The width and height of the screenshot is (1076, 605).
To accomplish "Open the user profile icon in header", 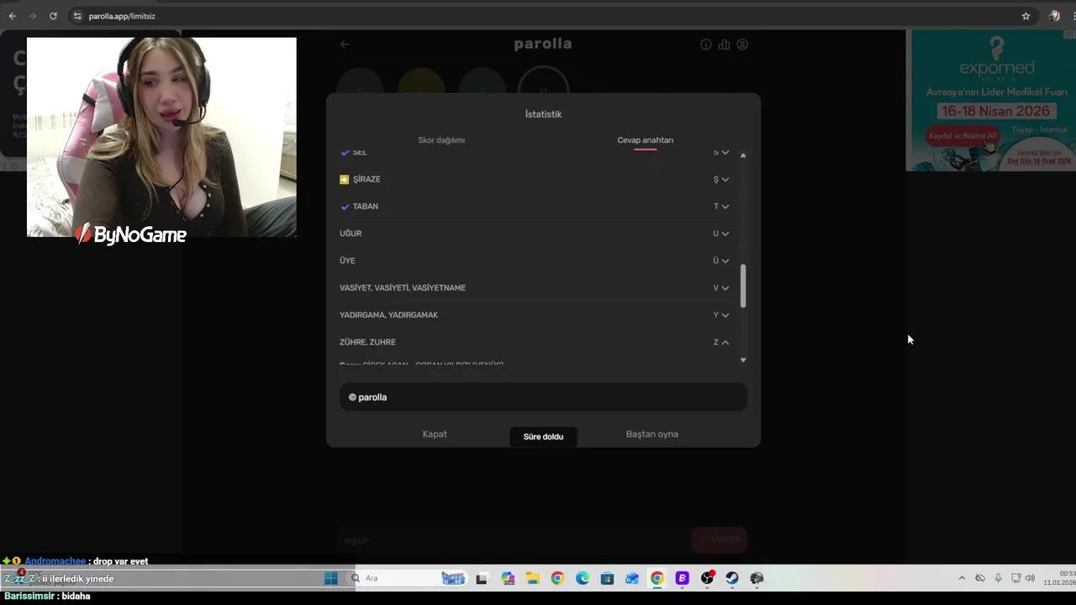I will pyautogui.click(x=742, y=45).
